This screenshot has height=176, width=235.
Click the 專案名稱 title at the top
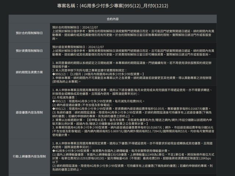[x=117, y=6]
